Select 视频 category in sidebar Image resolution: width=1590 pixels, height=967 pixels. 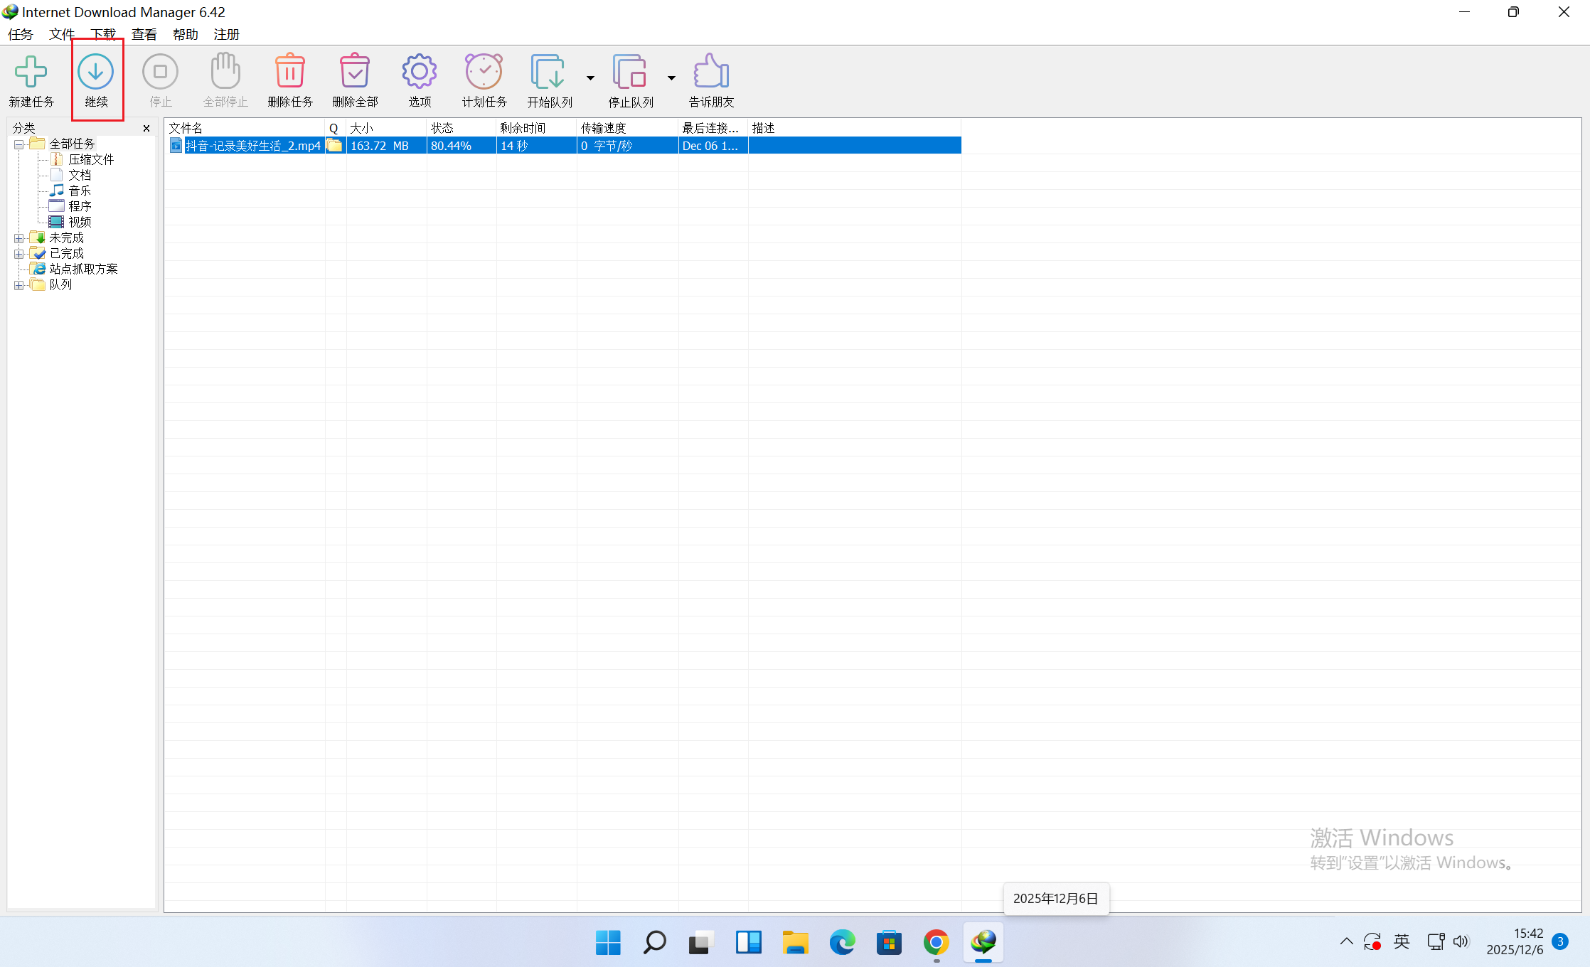tap(80, 222)
